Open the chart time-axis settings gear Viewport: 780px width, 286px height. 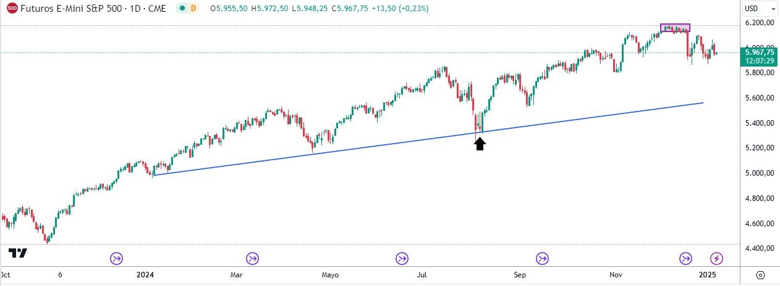point(761,275)
